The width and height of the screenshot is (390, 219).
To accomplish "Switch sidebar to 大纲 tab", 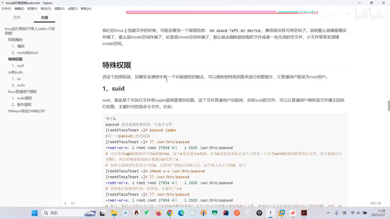I will tap(44, 18).
